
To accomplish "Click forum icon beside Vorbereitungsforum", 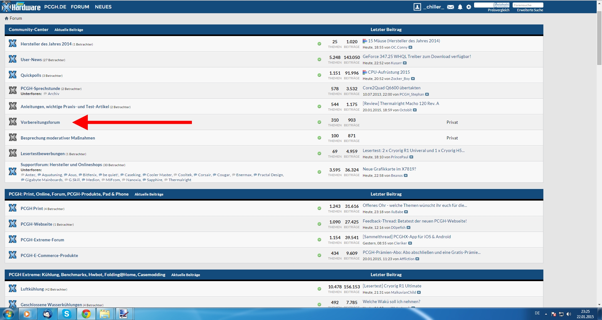I will (x=13, y=122).
